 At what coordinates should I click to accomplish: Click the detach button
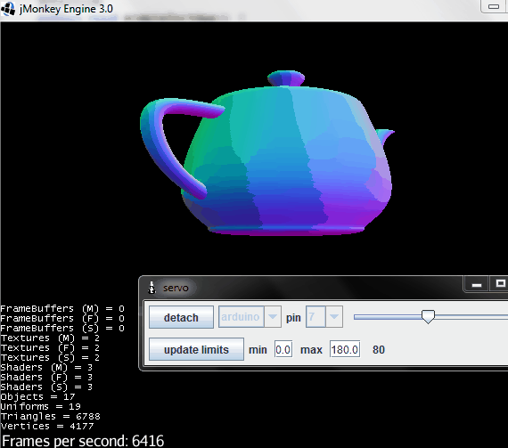181,317
